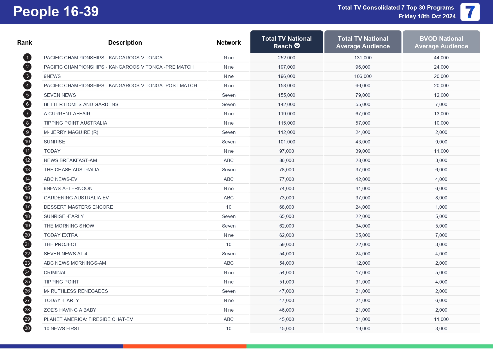Click the rank 17 badge icon
The height and width of the screenshot is (349, 493).
27,207
